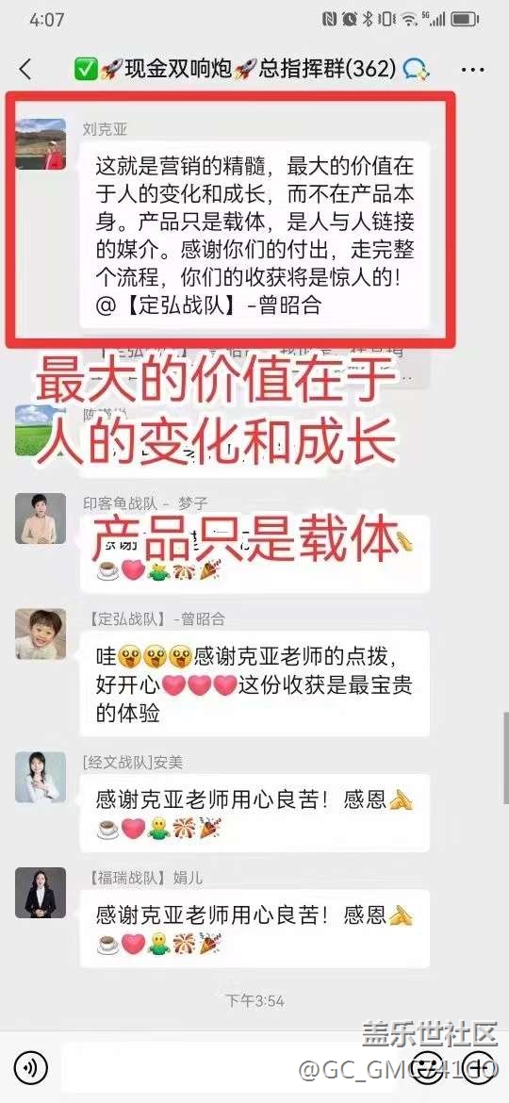Screen dimensions: 509x1103
Task: Tap 曾昭合's reply thanking 克亚老师的点拨
Action: (x=254, y=683)
